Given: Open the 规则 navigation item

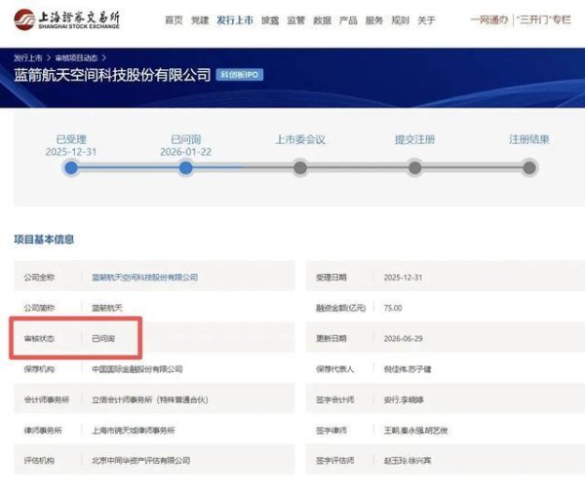Looking at the screenshot, I should coord(401,20).
